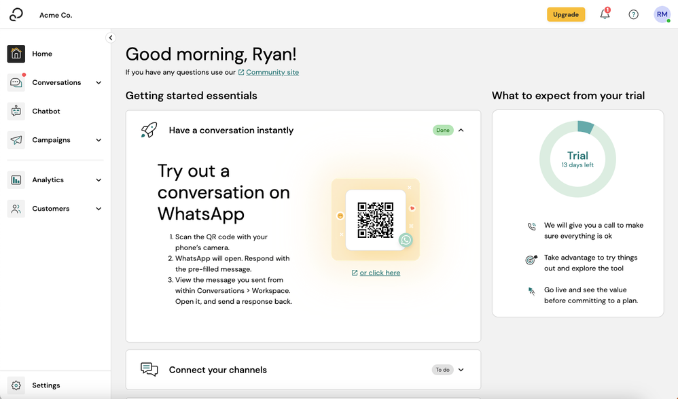Click the external link icon beside or click here

coord(355,273)
